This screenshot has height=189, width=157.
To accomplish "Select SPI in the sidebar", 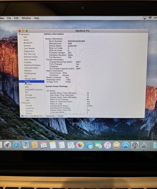I will [x=27, y=92].
